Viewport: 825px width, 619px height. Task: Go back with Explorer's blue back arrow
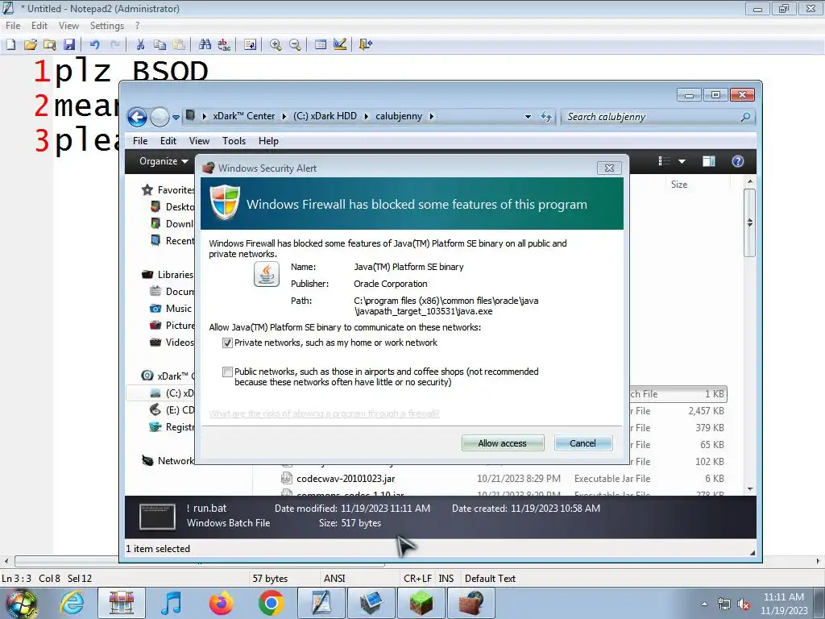[x=137, y=117]
